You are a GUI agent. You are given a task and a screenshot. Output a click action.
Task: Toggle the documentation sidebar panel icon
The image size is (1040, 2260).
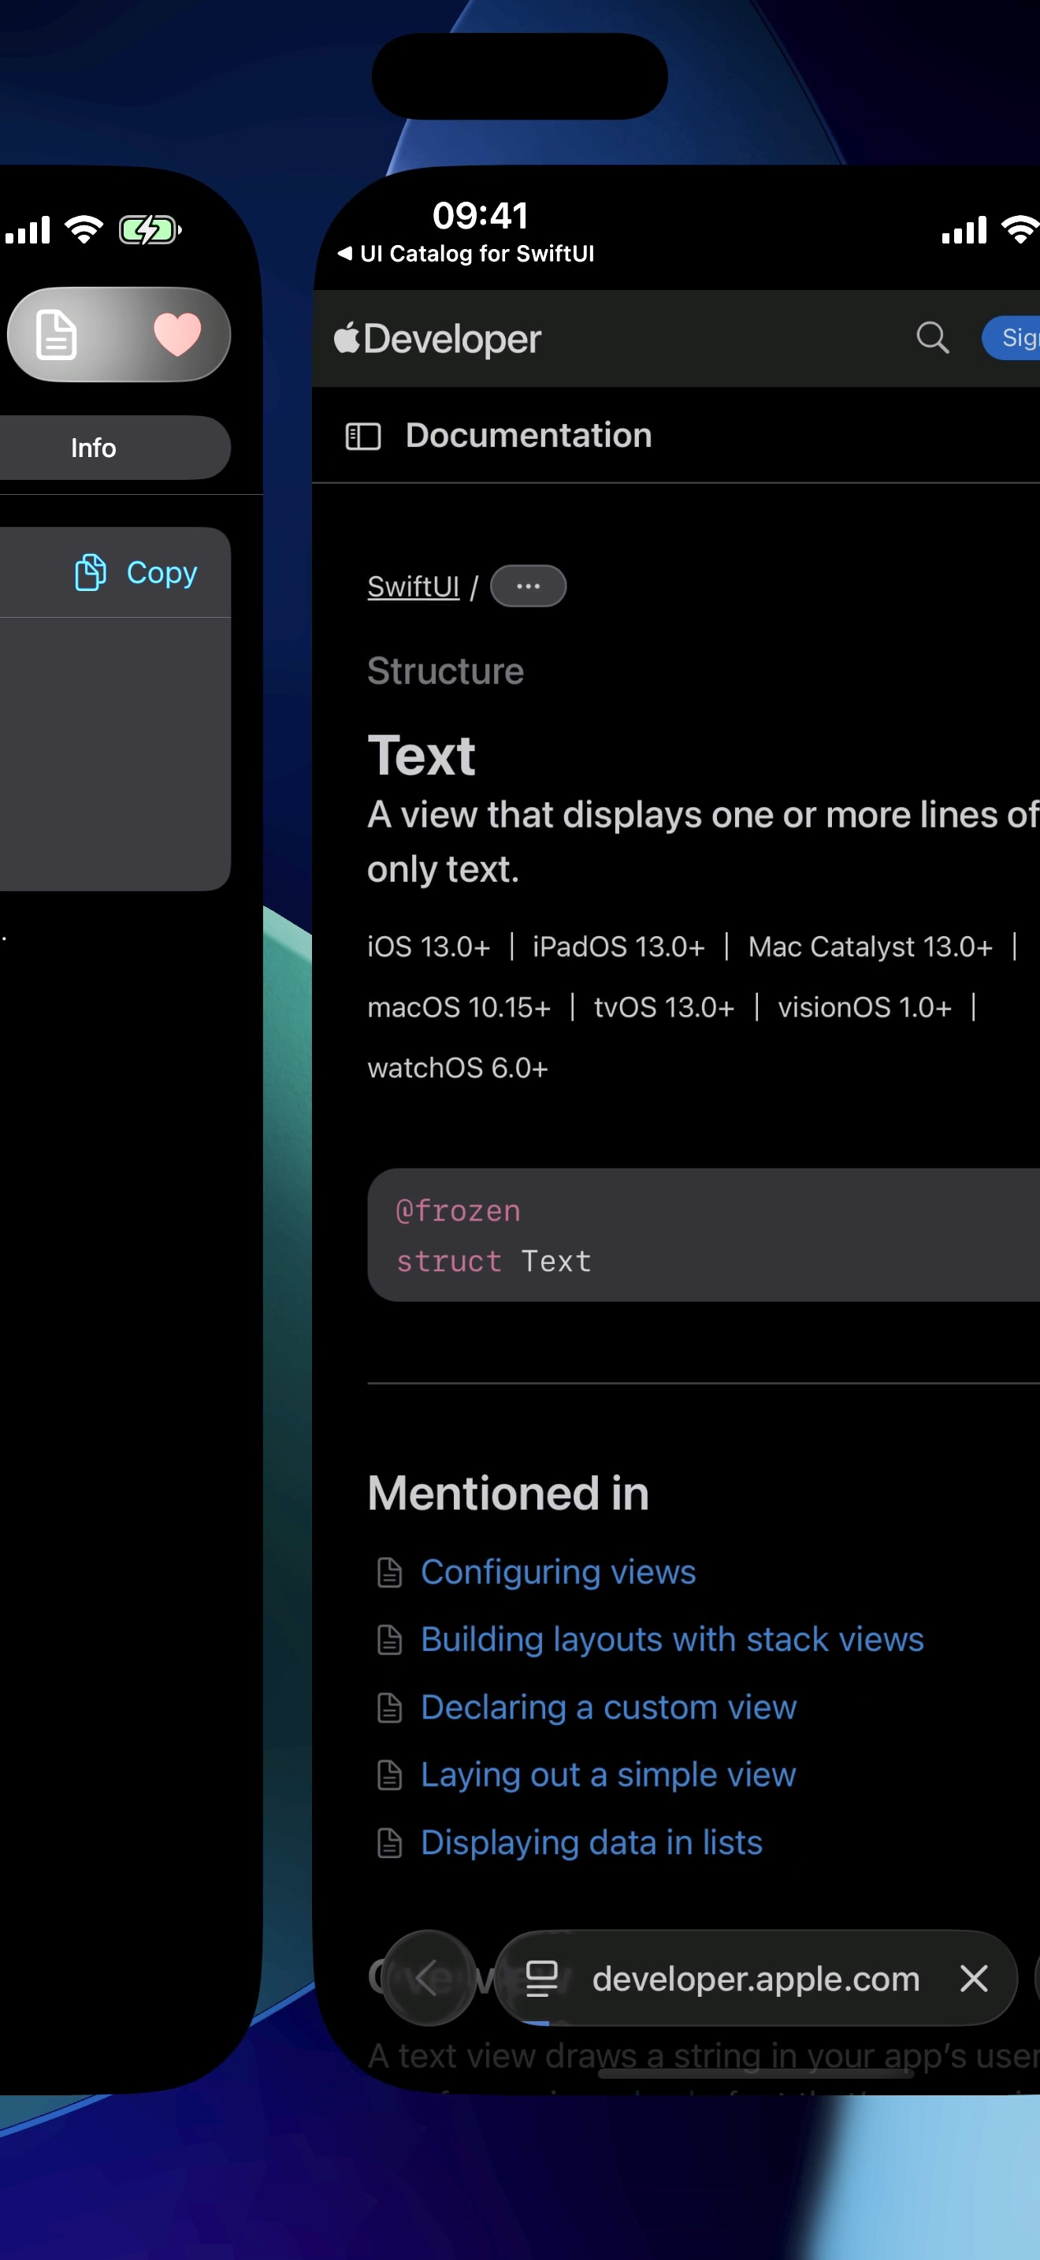click(363, 436)
